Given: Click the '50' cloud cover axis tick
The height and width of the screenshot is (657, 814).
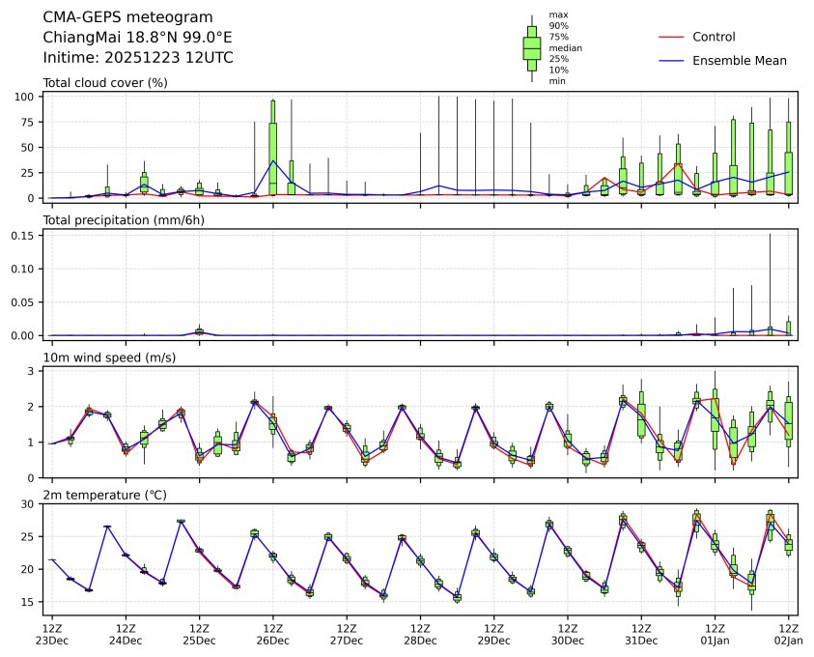Looking at the screenshot, I should [x=27, y=148].
